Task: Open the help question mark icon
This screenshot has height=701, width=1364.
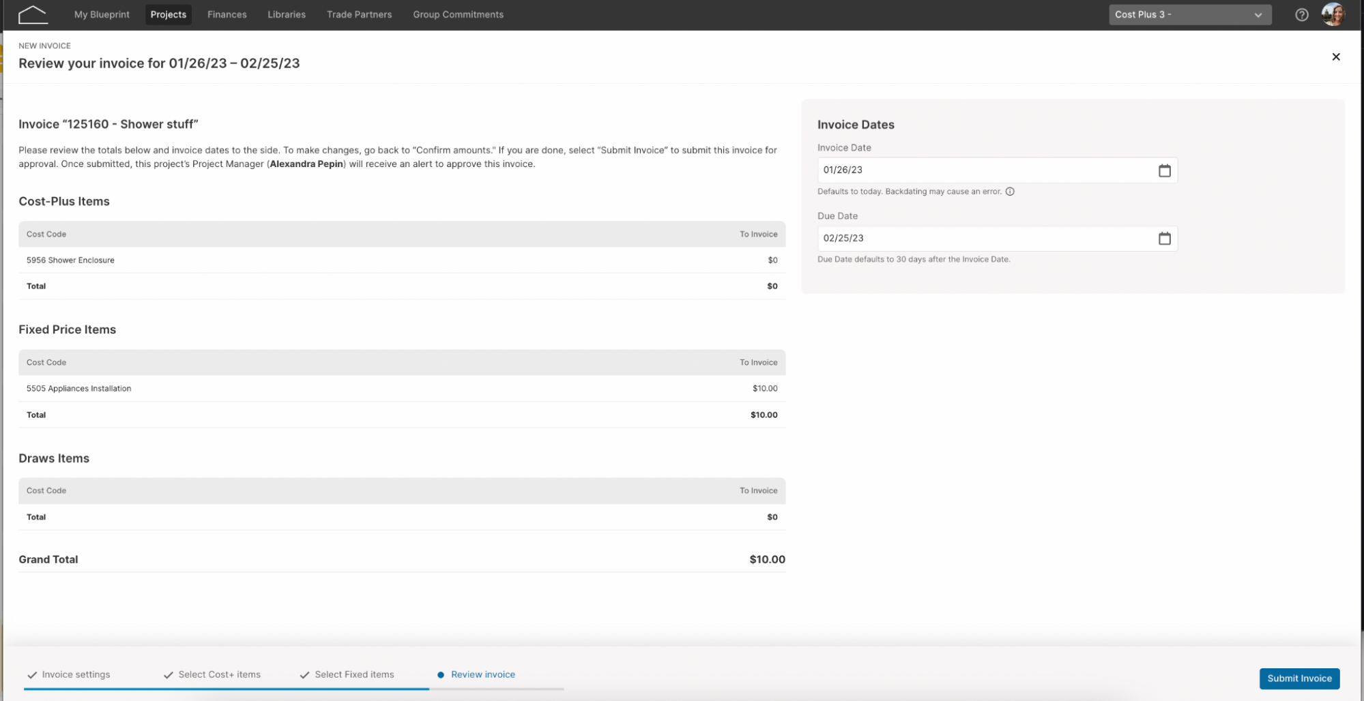Action: (x=1302, y=15)
